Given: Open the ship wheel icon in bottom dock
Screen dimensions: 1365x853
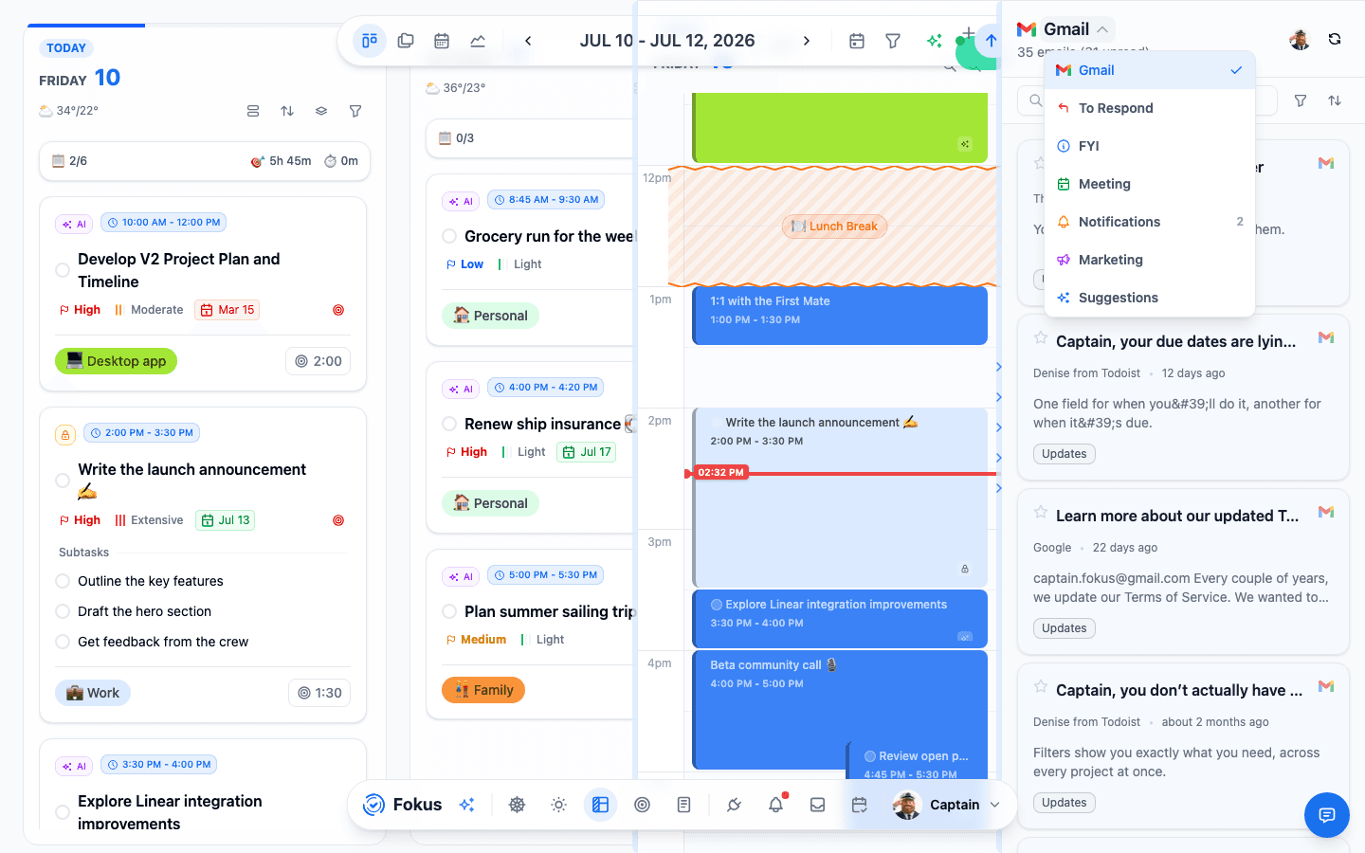Looking at the screenshot, I should coord(518,805).
